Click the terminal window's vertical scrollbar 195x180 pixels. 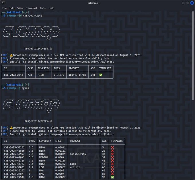193,55
